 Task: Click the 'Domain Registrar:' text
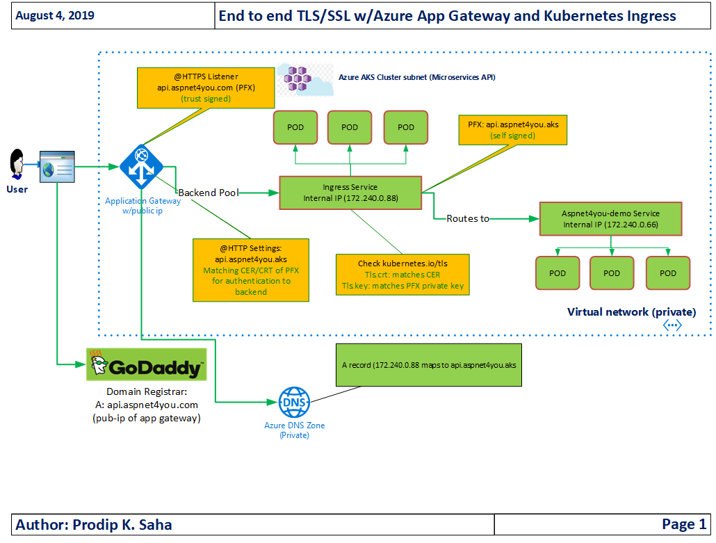click(147, 392)
